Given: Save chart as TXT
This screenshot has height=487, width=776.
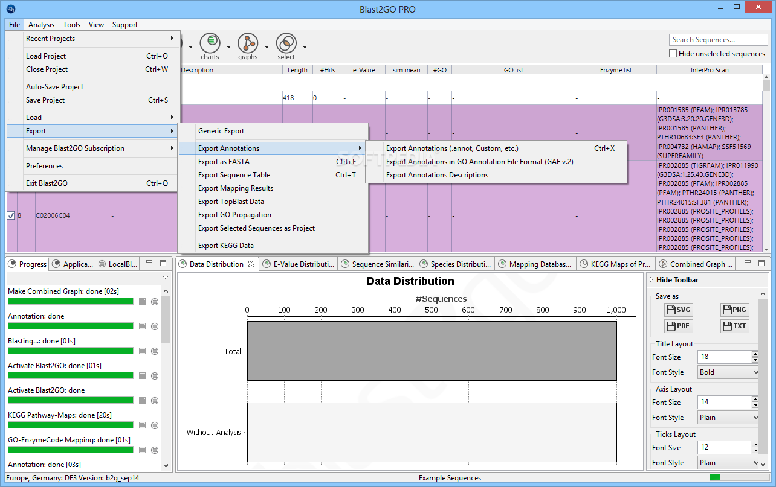Looking at the screenshot, I should click(735, 326).
